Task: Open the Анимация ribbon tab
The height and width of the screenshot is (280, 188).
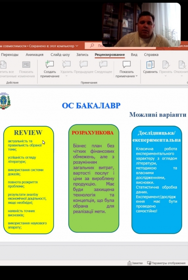Action: (34, 55)
